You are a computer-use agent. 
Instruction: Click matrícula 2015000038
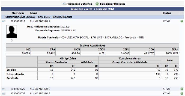[x=18, y=93]
